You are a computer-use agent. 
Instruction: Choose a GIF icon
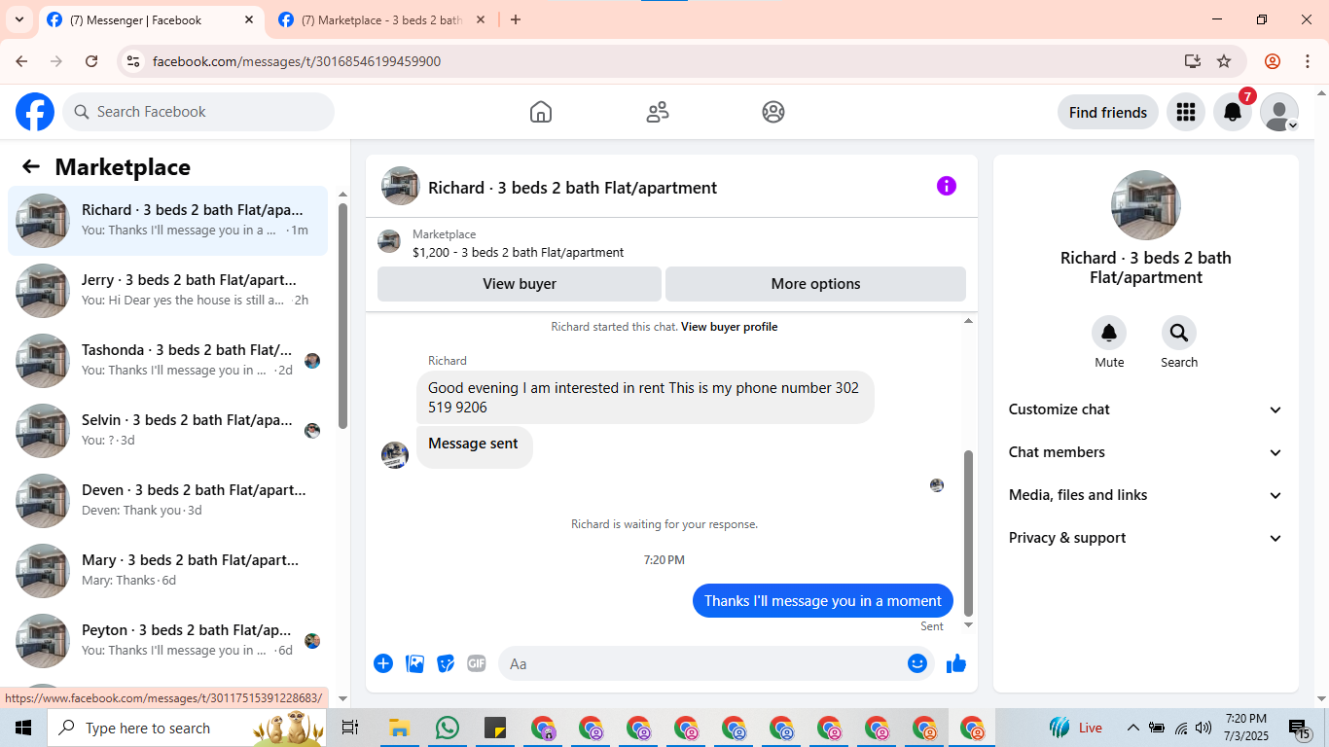[x=477, y=663]
